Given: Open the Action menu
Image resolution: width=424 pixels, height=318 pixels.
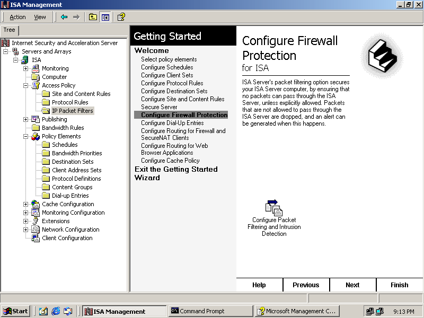Looking at the screenshot, I should pyautogui.click(x=17, y=17).
